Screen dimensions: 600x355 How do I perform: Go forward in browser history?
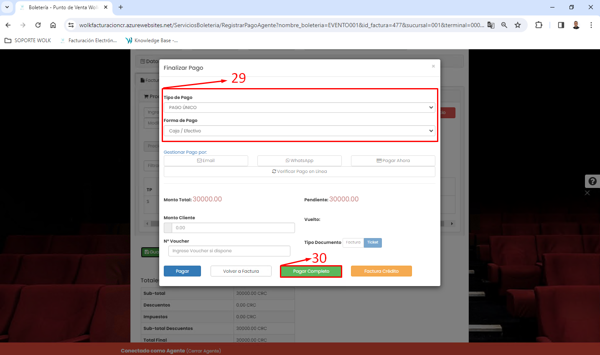tap(23, 25)
